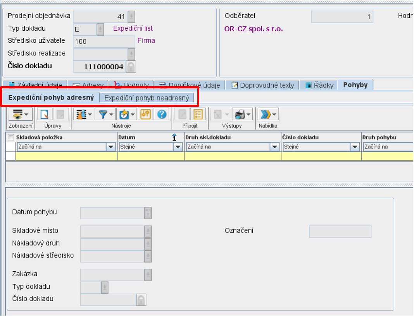Click the checklist icon in Připojit
Viewport: 414px width, 316px height.
(x=198, y=114)
